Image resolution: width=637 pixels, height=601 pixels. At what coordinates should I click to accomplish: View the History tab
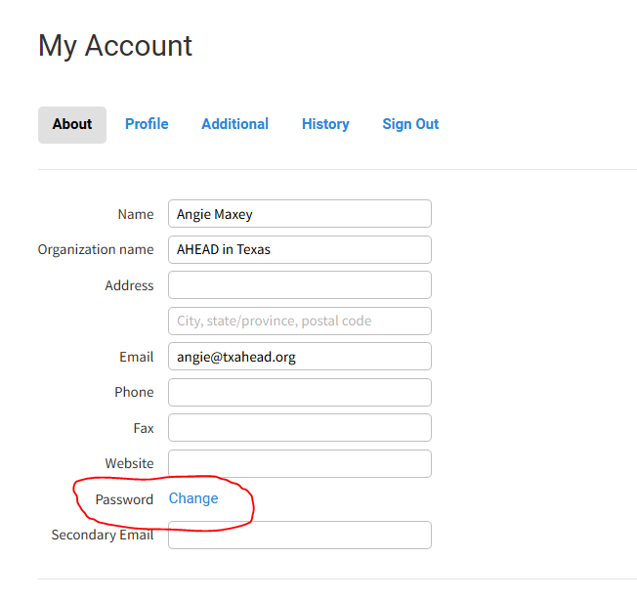pos(325,124)
